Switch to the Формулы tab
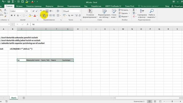The image size is (183, 103). tap(49, 6)
